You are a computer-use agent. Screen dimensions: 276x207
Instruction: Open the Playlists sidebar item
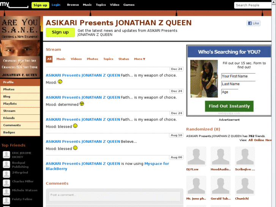20,104
